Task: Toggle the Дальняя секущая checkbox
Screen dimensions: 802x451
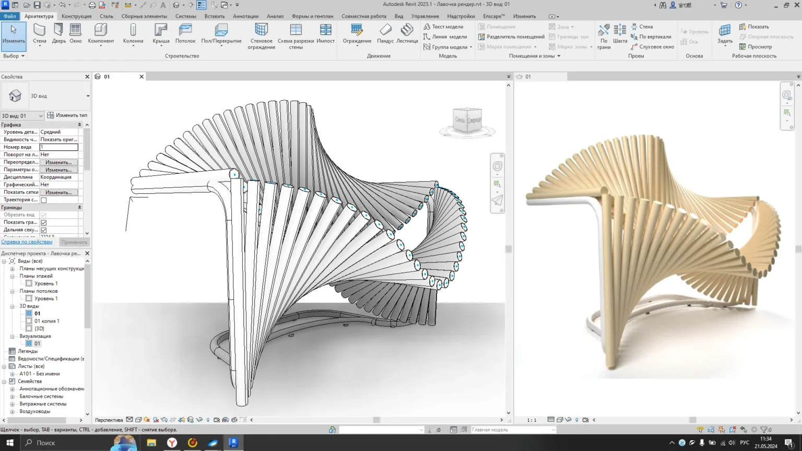Action: 44,230
